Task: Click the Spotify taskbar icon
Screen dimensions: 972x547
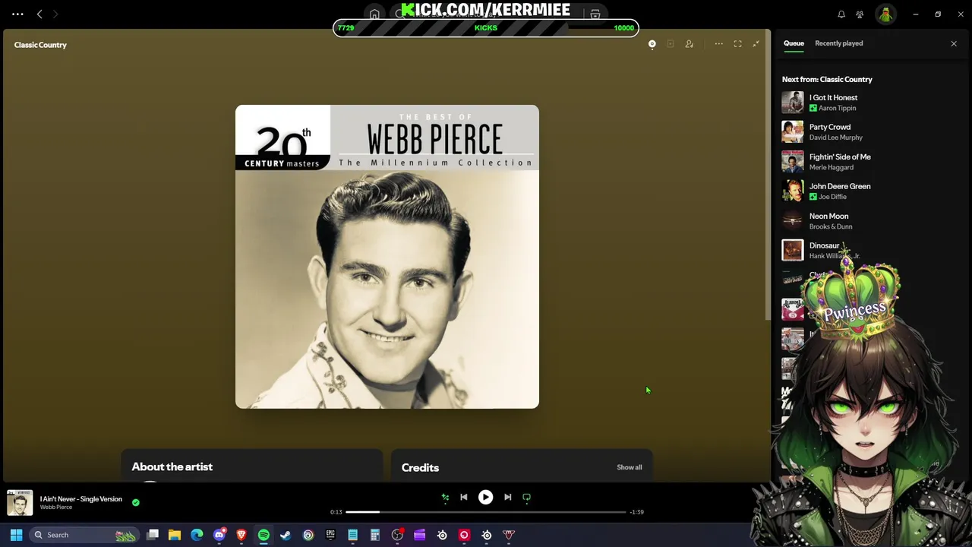Action: point(264,535)
